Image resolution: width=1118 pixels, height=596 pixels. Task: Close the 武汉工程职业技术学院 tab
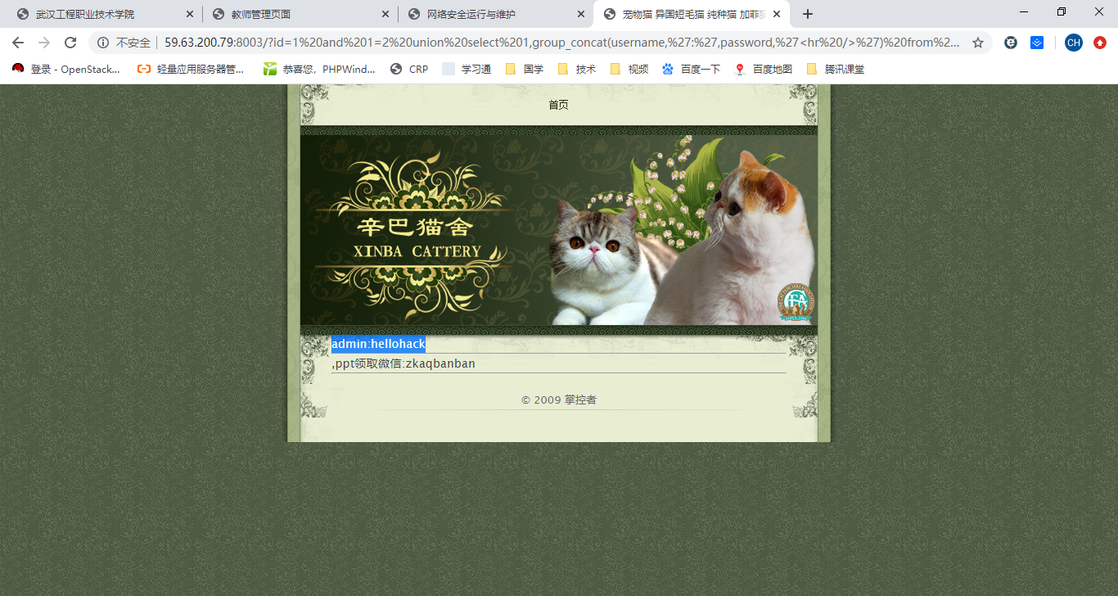point(190,14)
